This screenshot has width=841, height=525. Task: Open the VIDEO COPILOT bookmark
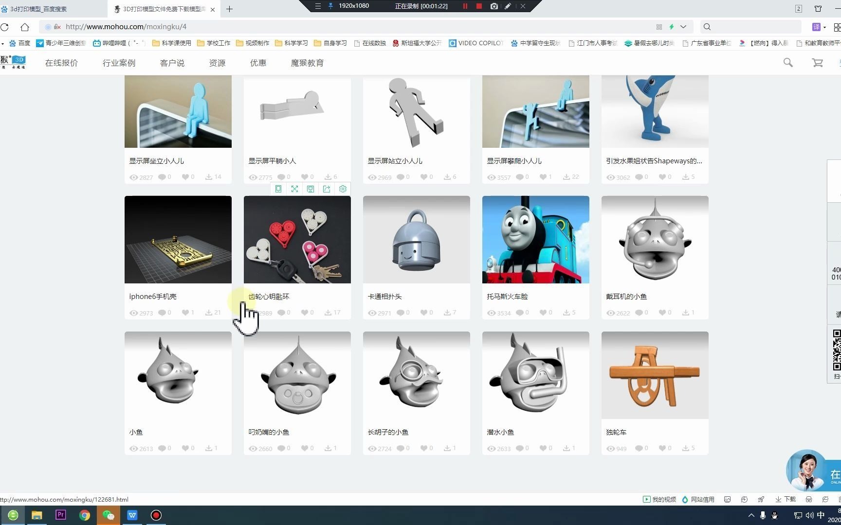(476, 43)
